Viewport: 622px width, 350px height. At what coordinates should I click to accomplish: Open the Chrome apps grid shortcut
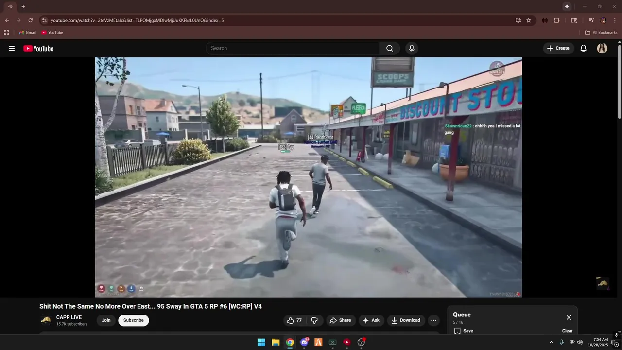pyautogui.click(x=6, y=33)
